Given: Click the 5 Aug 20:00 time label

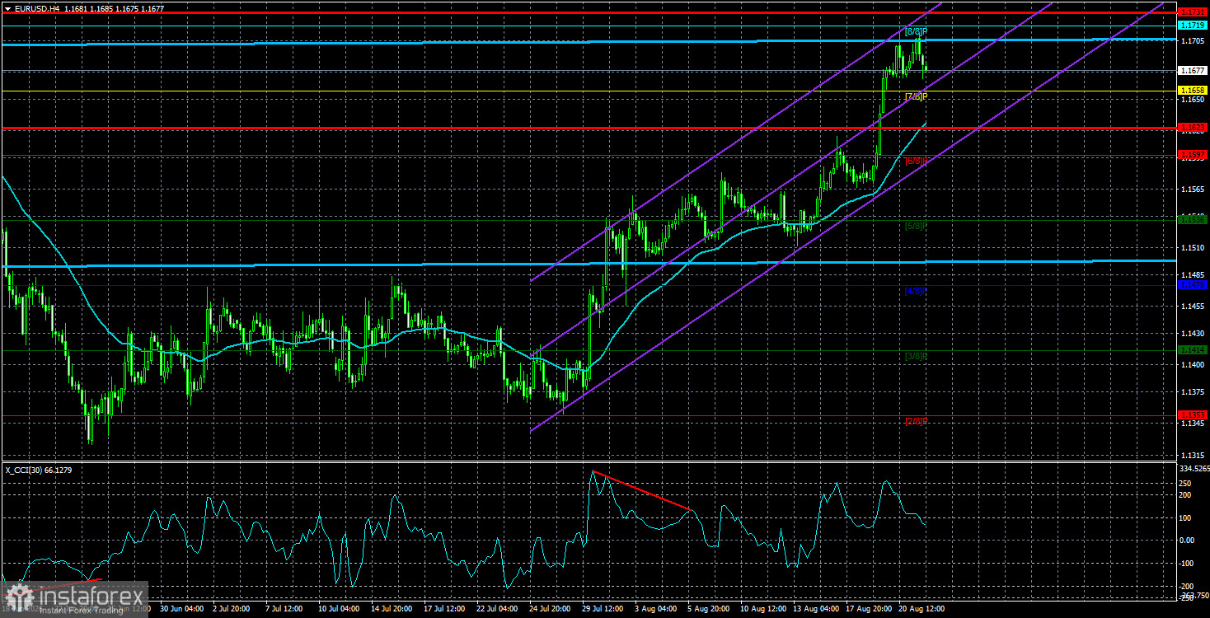Looking at the screenshot, I should pos(708,609).
